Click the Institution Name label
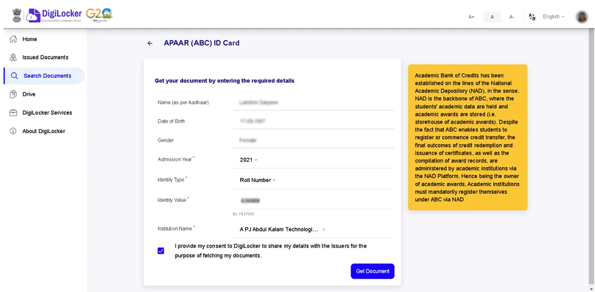595x292 pixels. coord(176,229)
